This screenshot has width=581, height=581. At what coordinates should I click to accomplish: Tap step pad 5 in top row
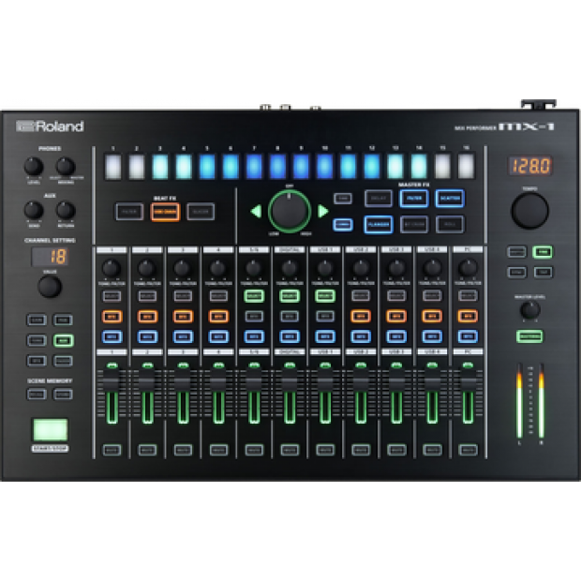point(207,167)
